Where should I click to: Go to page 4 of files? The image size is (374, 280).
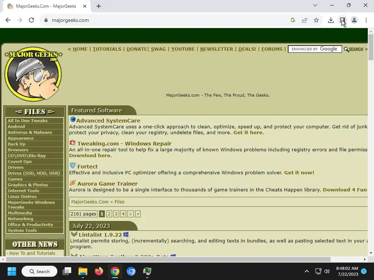click(123, 214)
